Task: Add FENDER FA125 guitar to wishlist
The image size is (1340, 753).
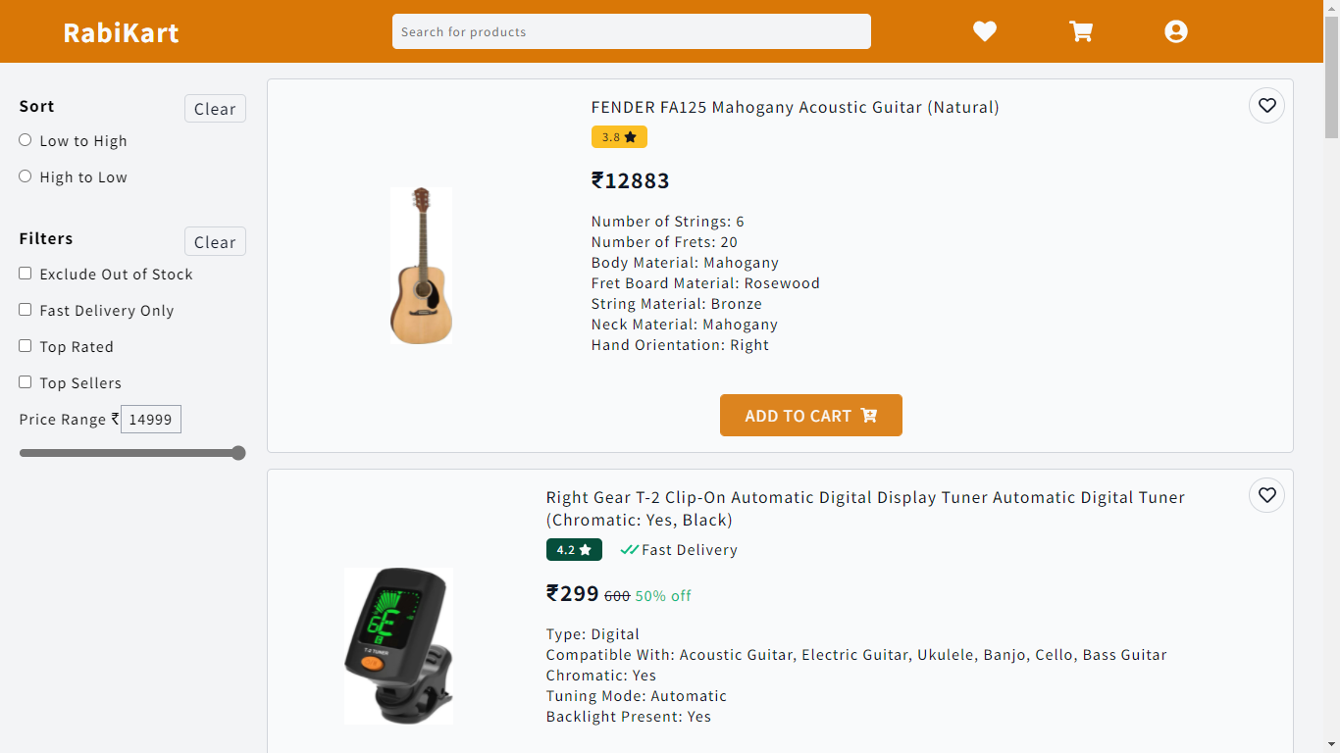Action: 1266,106
